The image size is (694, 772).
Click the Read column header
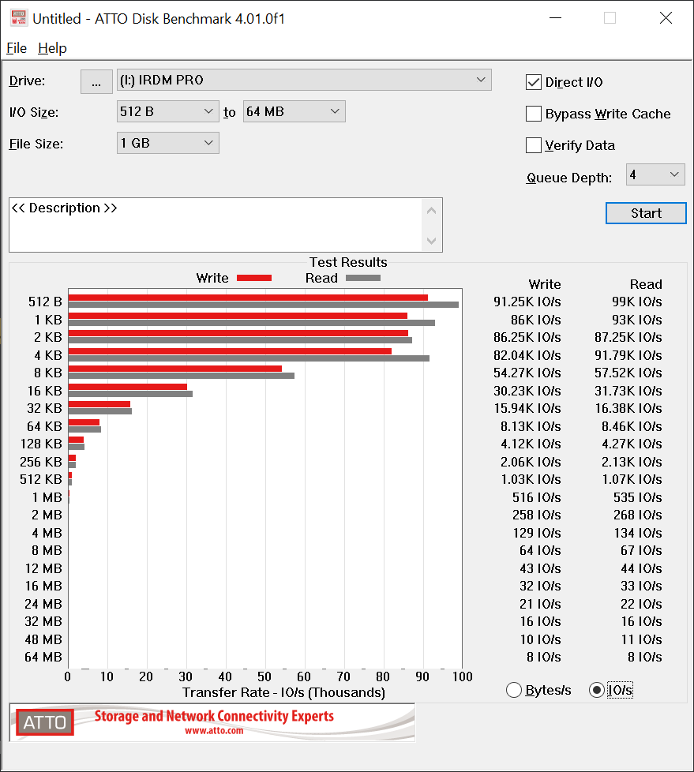[646, 284]
